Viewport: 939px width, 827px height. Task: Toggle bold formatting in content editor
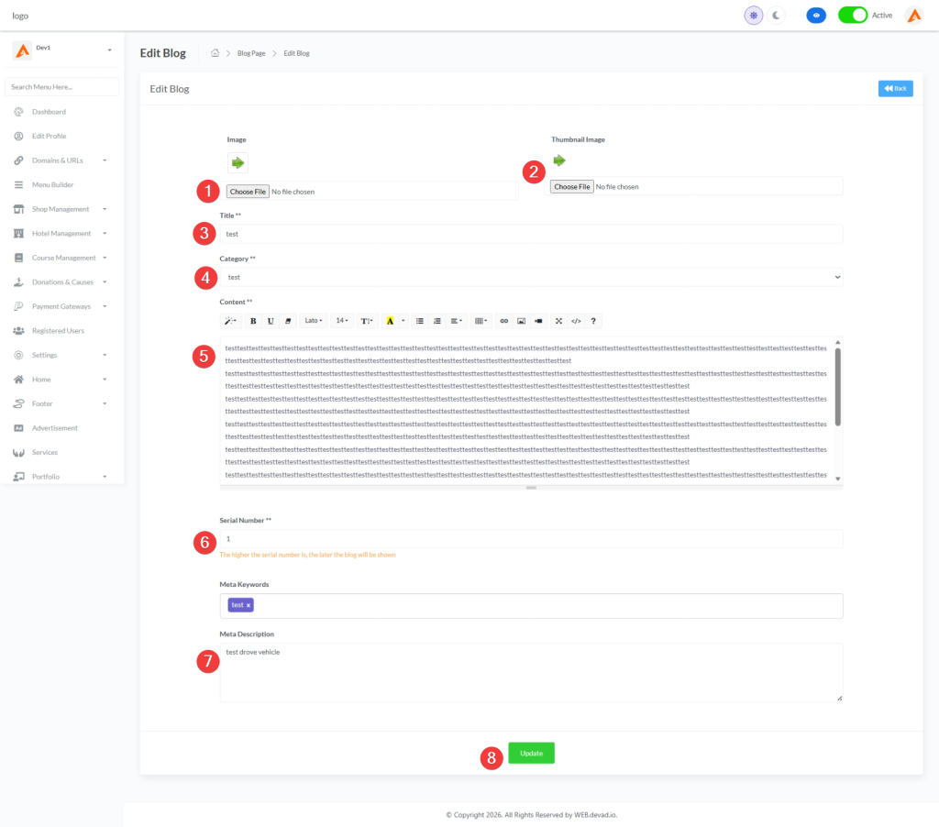tap(253, 321)
